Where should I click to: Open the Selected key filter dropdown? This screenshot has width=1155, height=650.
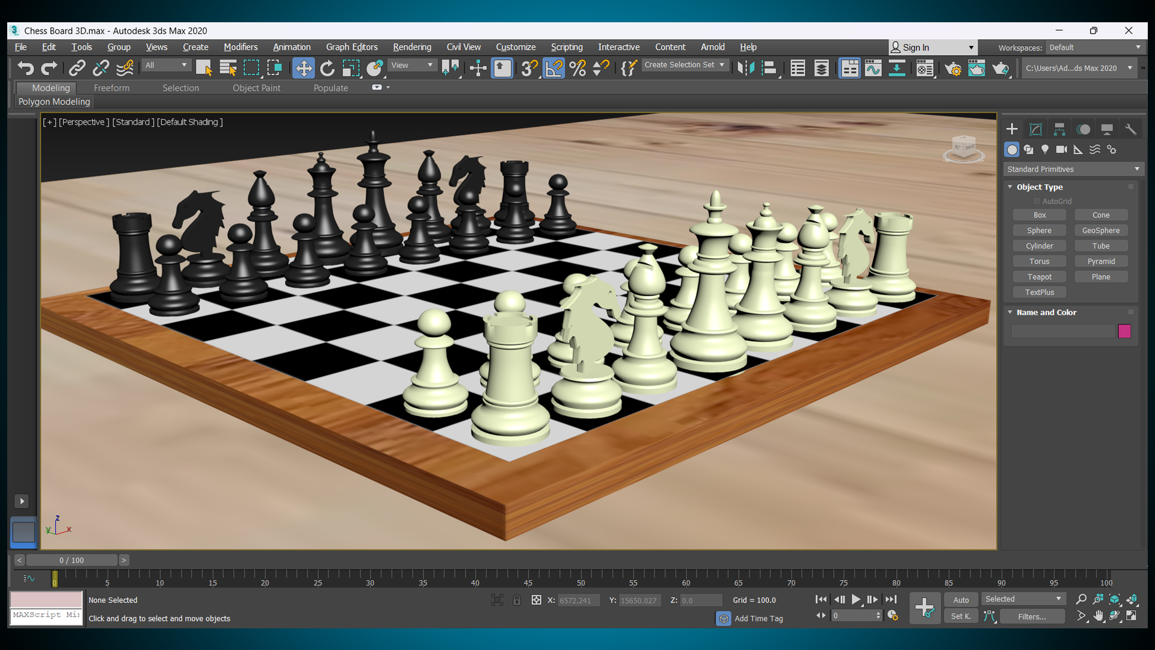pyautogui.click(x=1023, y=599)
